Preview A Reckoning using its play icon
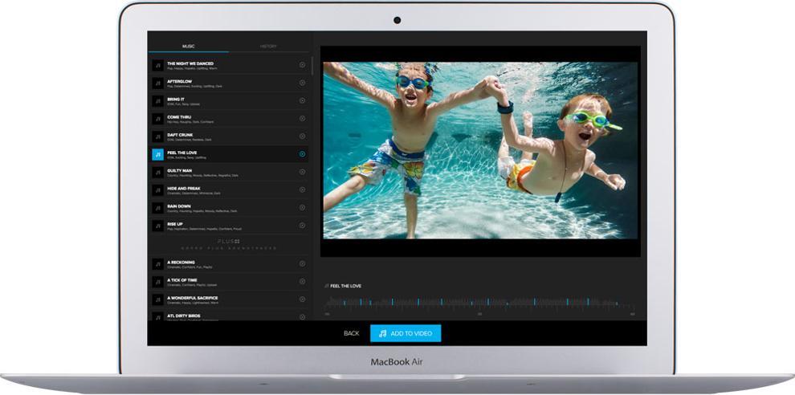 tap(302, 263)
